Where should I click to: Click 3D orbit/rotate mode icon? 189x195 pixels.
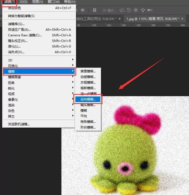122,10
